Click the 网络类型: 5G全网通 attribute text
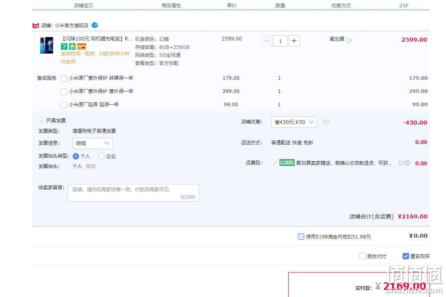The width and height of the screenshot is (446, 297). tap(158, 55)
